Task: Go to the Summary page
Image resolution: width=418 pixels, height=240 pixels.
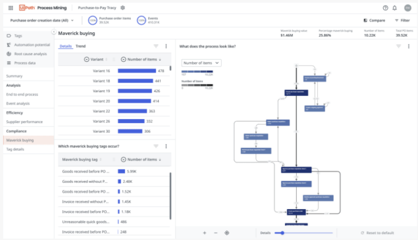Action: pos(14,76)
